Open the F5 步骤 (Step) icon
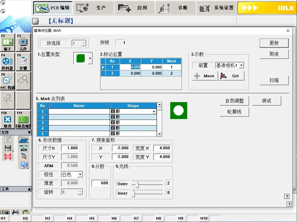 [23, 62]
